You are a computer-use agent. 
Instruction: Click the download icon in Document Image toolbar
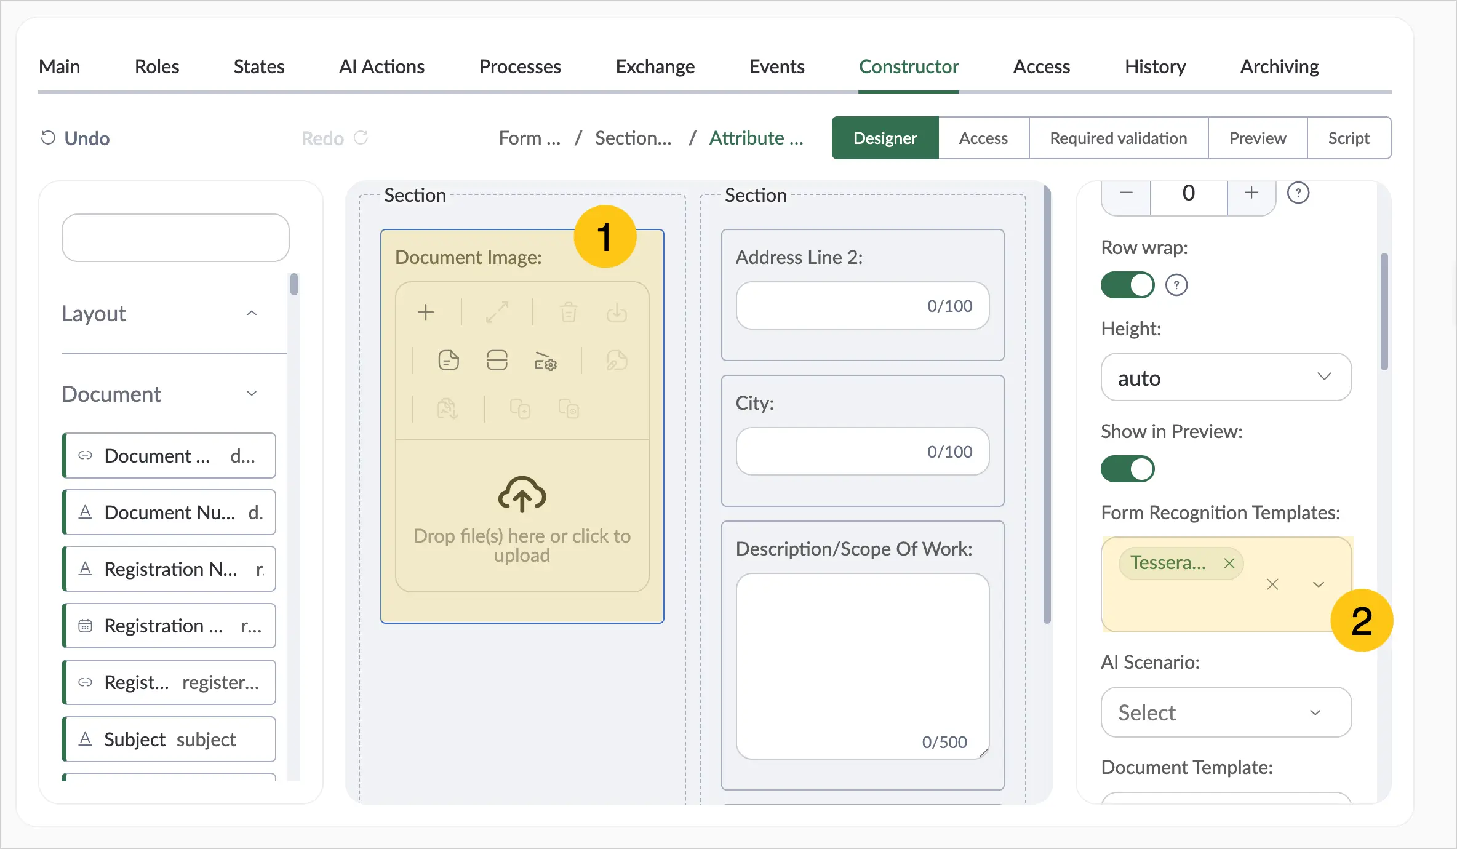[617, 313]
